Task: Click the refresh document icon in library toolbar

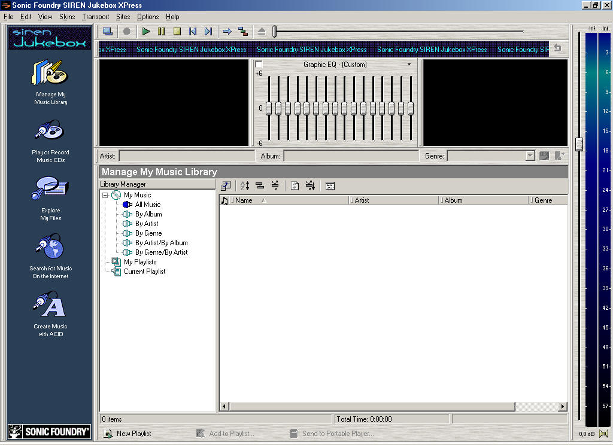Action: click(x=295, y=186)
